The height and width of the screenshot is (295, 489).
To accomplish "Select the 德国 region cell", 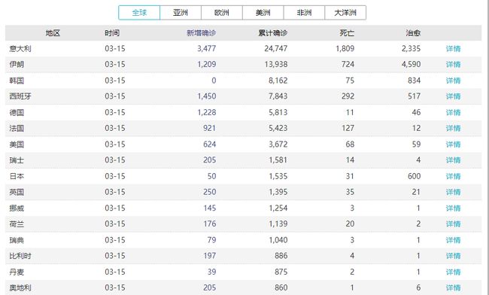I will click(x=17, y=113).
